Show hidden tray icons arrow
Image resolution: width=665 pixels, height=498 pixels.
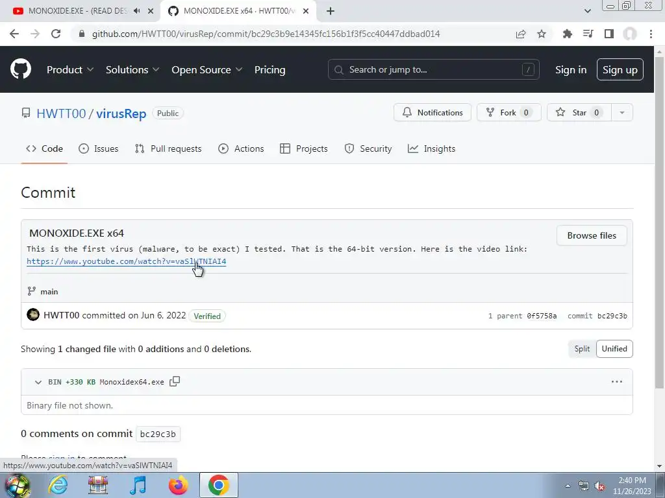pos(568,486)
